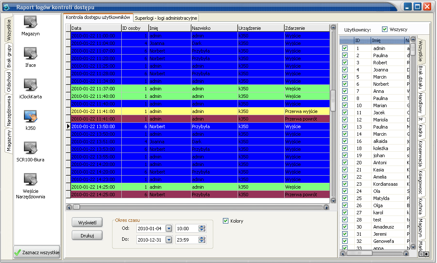Click the Zaznacz wszystkie button
This screenshot has width=437, height=263.
pyautogui.click(x=37, y=252)
